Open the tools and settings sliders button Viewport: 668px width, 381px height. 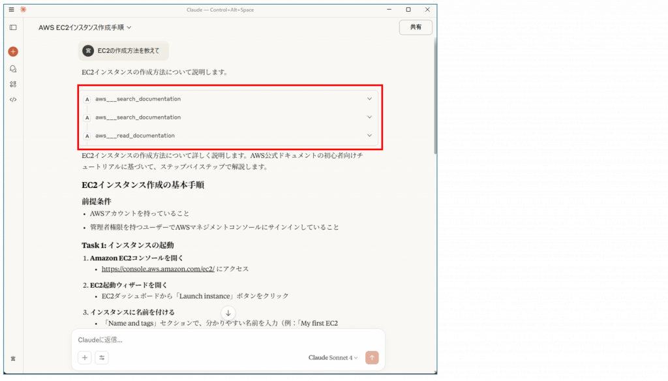pos(102,358)
